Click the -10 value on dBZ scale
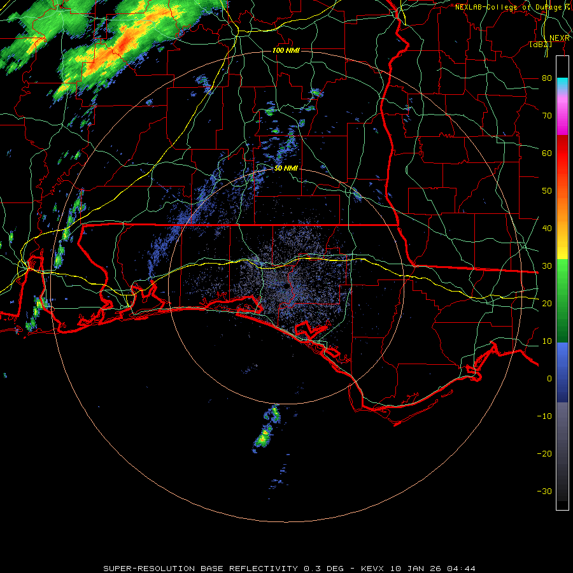The height and width of the screenshot is (573, 573). pos(544,416)
